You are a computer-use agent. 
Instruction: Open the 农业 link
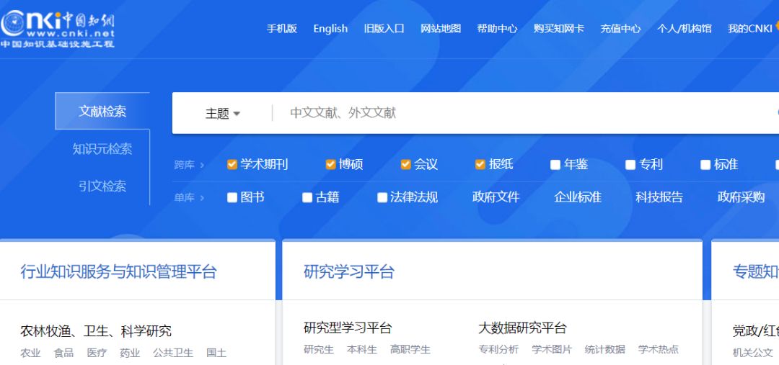[x=30, y=353]
